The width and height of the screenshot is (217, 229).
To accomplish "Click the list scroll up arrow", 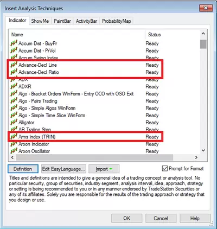I will pyautogui.click(x=203, y=34).
